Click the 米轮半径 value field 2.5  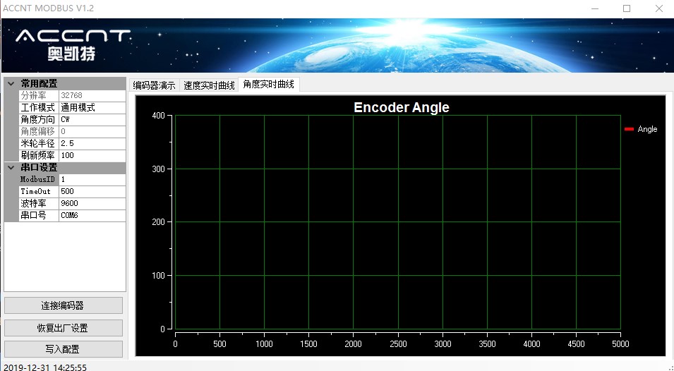(x=92, y=143)
